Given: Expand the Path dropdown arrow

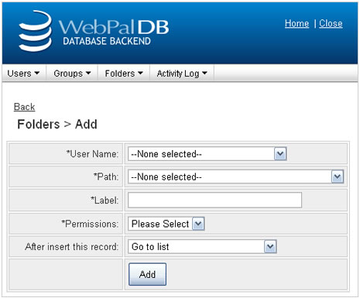Looking at the screenshot, I should coord(338,176).
